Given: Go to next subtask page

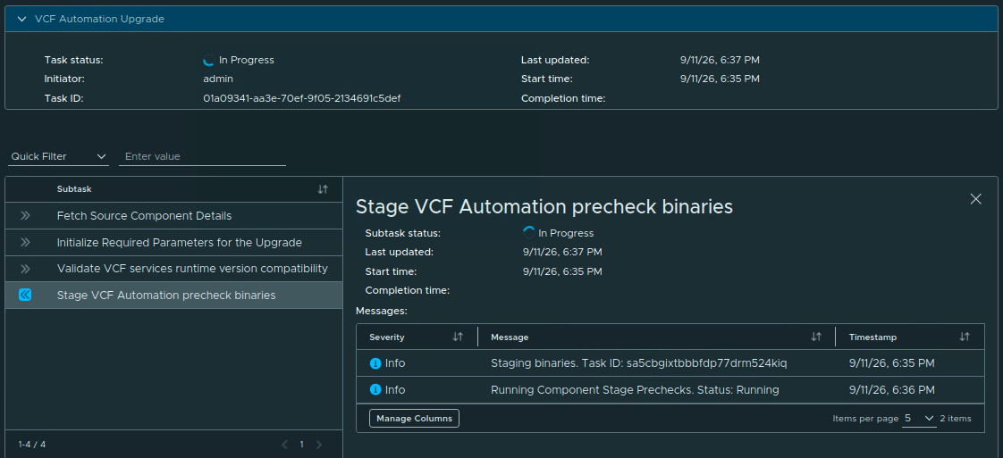Looking at the screenshot, I should 318,444.
